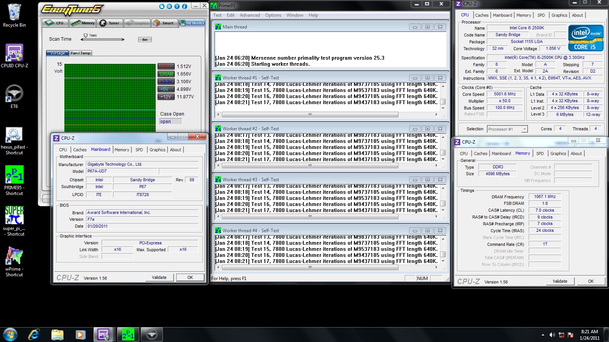Open Windows Explorer from taskbar
Viewport: 609px width, 342px height.
(57, 334)
